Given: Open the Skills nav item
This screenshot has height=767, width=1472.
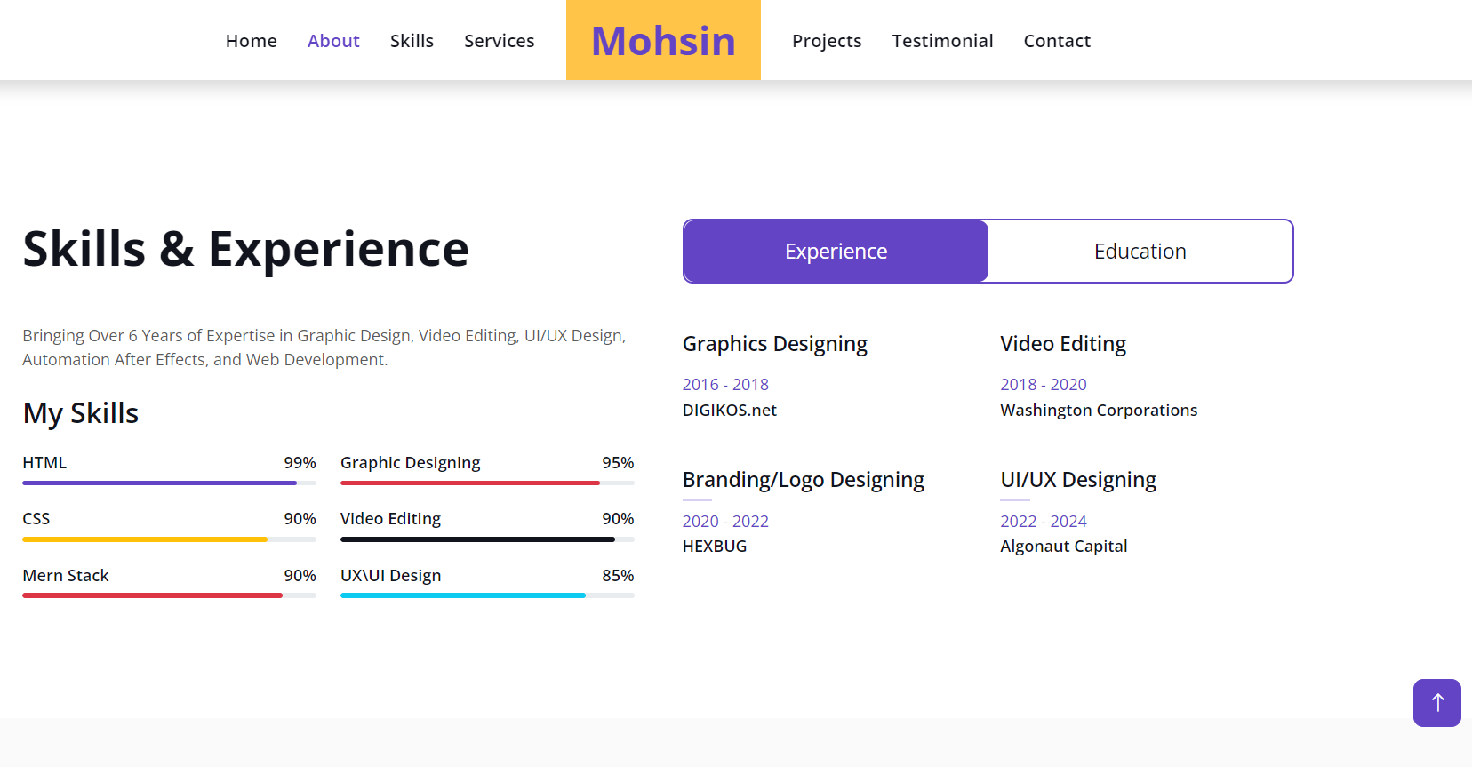Looking at the screenshot, I should pyautogui.click(x=412, y=41).
